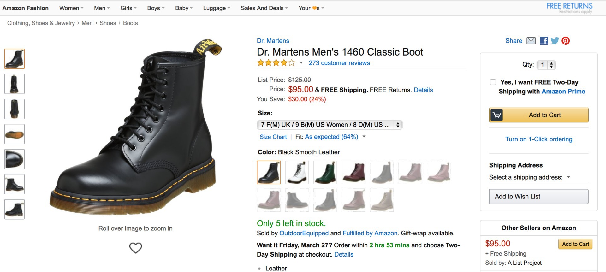This screenshot has height=272, width=606.
Task: Enable FREE Two-Day Shipping checkbox
Action: coord(493,82)
